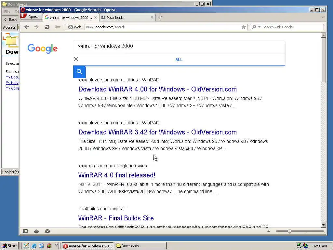333x250 pixels.
Task: Toggle the Opera panels icon in status bar
Action: tap(25, 231)
